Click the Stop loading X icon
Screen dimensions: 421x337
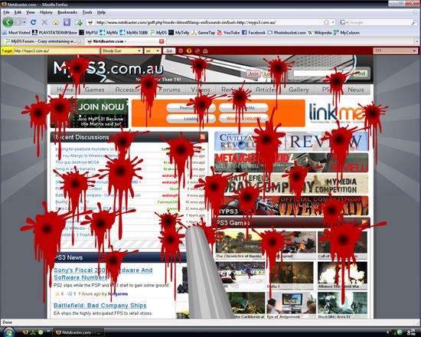point(44,22)
